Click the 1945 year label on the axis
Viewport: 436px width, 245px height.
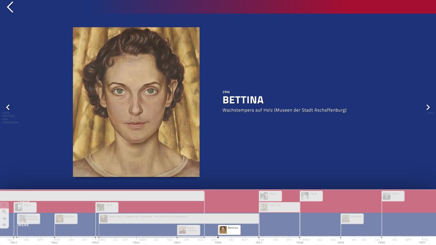click(177, 242)
